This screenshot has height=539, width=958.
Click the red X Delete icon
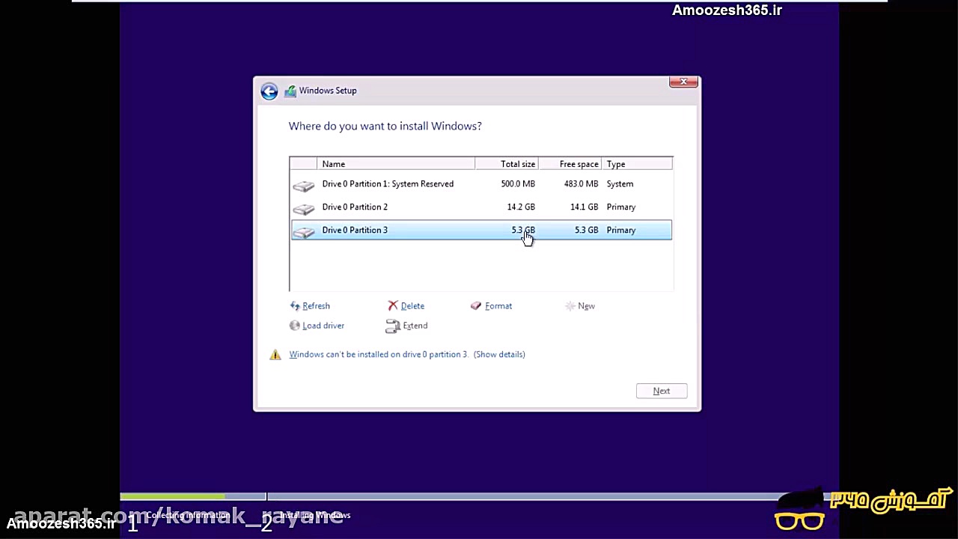point(393,305)
